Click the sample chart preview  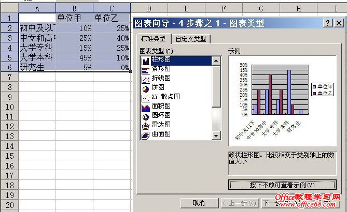(x=282, y=101)
